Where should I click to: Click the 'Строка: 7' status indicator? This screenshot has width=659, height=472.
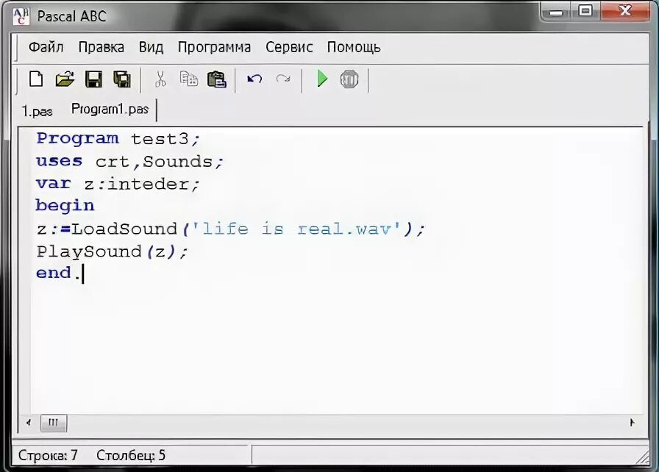pyautogui.click(x=48, y=455)
